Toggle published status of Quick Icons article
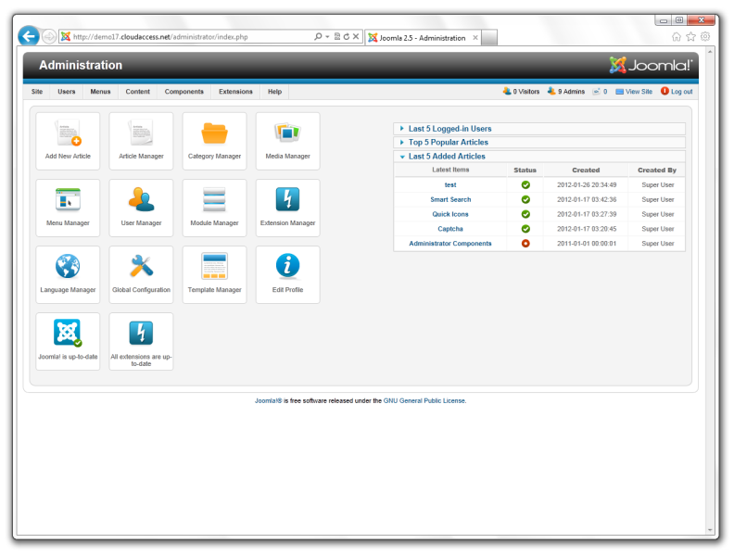Image resolution: width=734 pixels, height=556 pixels. tap(525, 214)
